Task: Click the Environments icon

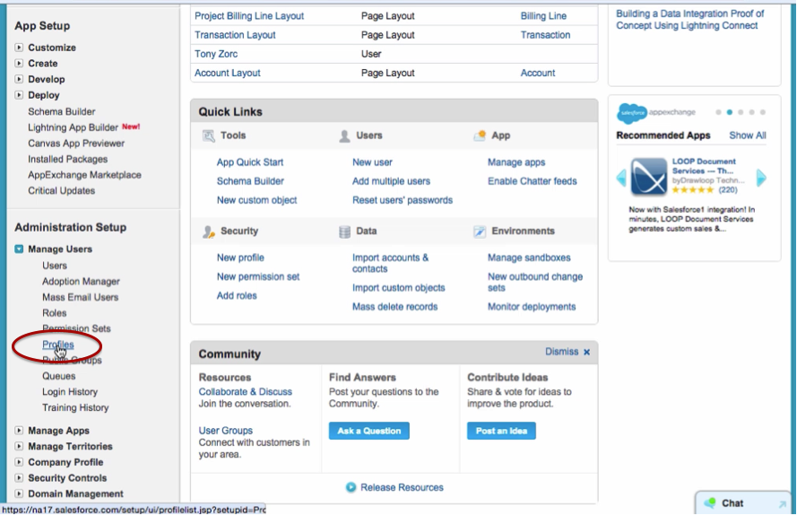Action: [x=480, y=231]
